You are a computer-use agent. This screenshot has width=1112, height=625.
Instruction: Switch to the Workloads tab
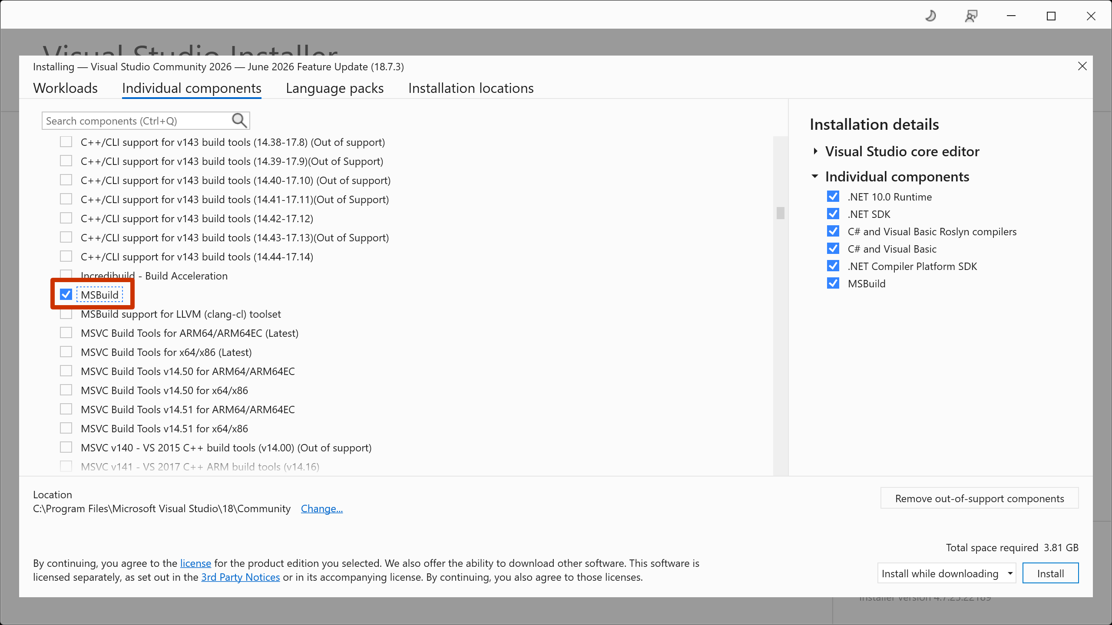66,88
